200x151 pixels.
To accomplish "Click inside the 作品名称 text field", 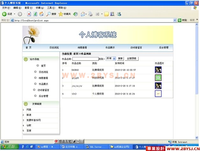I will [x=85, y=59].
